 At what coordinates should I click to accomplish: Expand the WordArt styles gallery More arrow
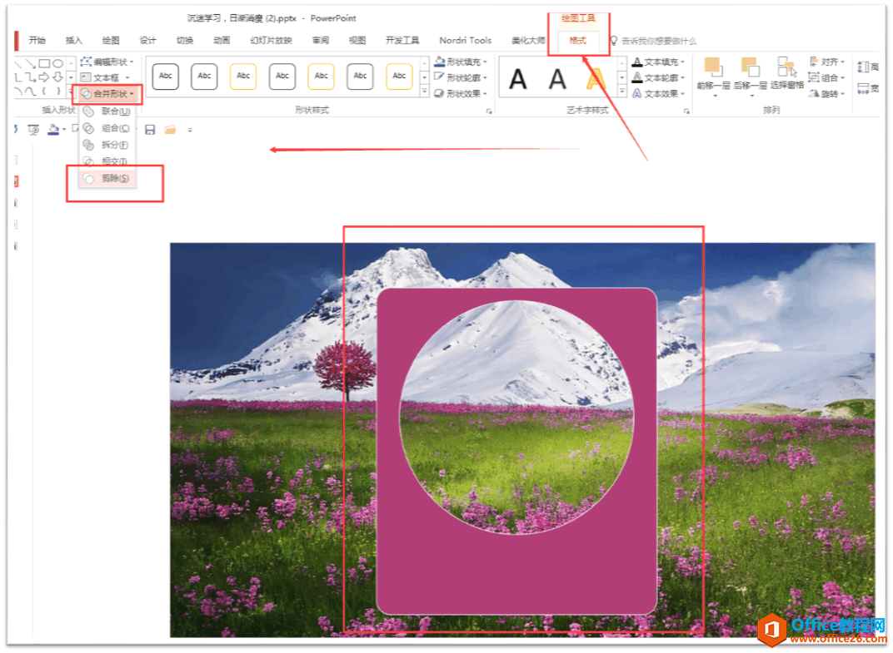tap(622, 91)
